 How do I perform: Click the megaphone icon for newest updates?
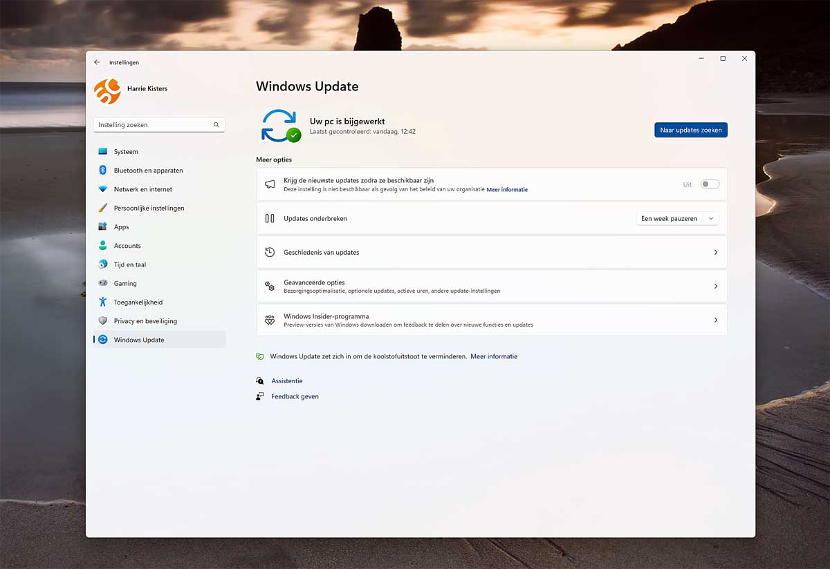pos(270,184)
